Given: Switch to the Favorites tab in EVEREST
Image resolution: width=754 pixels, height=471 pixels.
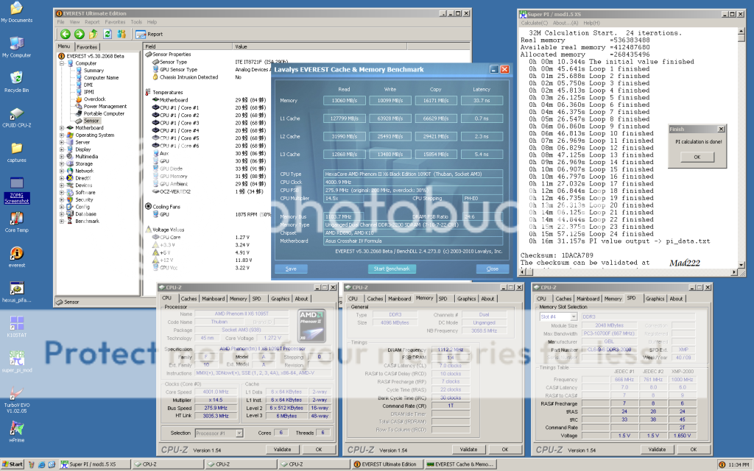Looking at the screenshot, I should point(87,46).
